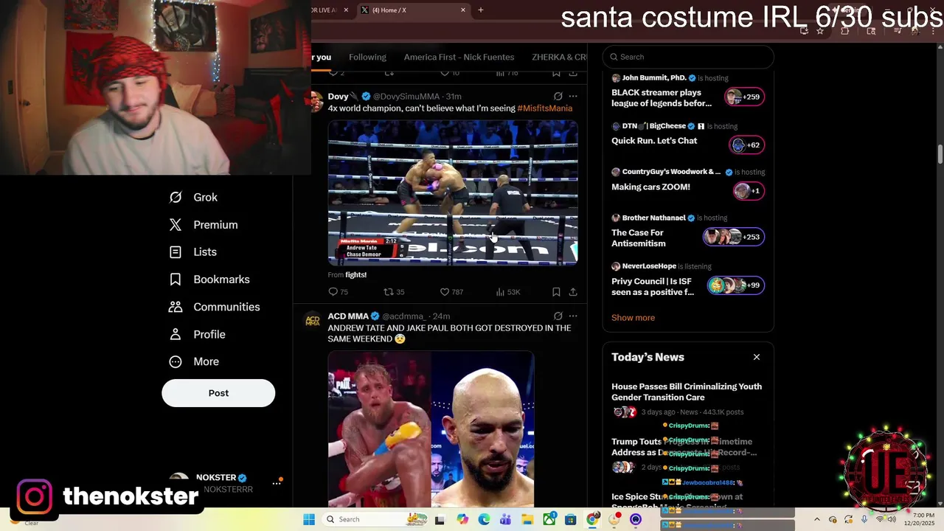
Task: Share Dovy's post
Action: (573, 292)
